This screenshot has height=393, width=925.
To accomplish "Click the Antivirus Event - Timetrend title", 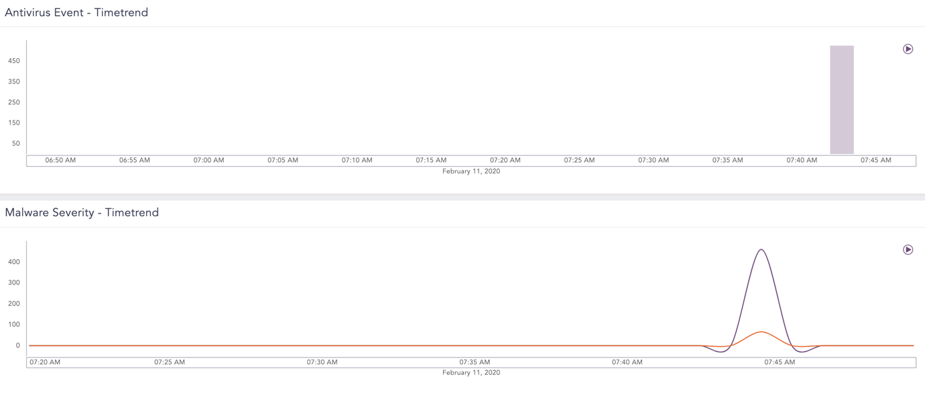I will pos(76,13).
